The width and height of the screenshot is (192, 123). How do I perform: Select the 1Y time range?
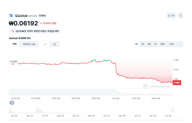tap(155, 44)
